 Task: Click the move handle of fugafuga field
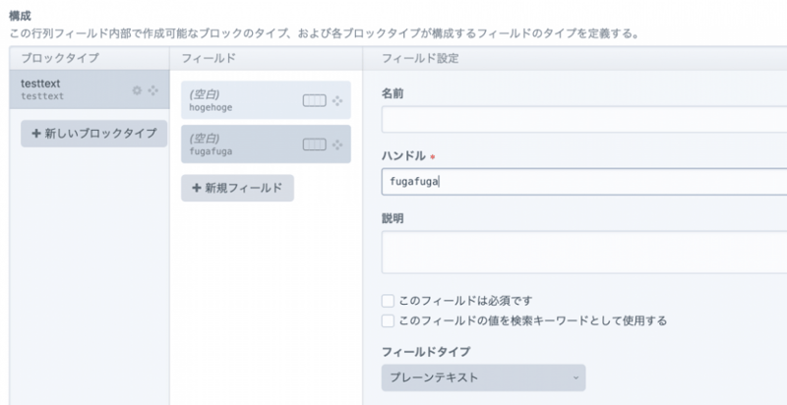(338, 145)
